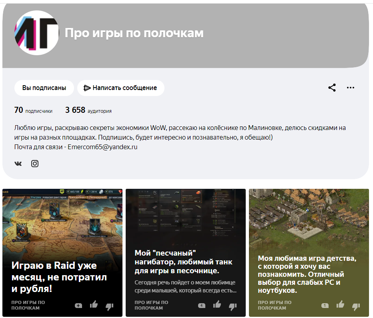The image size is (373, 318).
Task: Click channel name under the tank card
Action: [151, 305]
